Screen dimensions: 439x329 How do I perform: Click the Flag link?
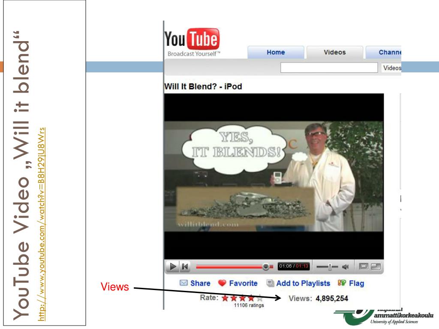[356, 284]
